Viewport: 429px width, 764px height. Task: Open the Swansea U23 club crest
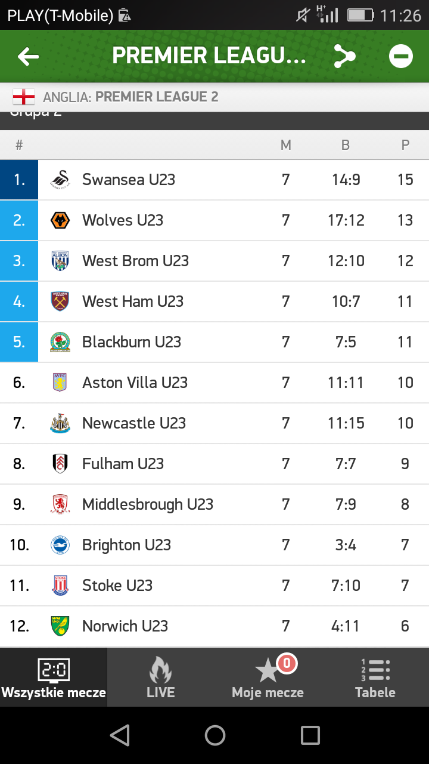point(60,179)
